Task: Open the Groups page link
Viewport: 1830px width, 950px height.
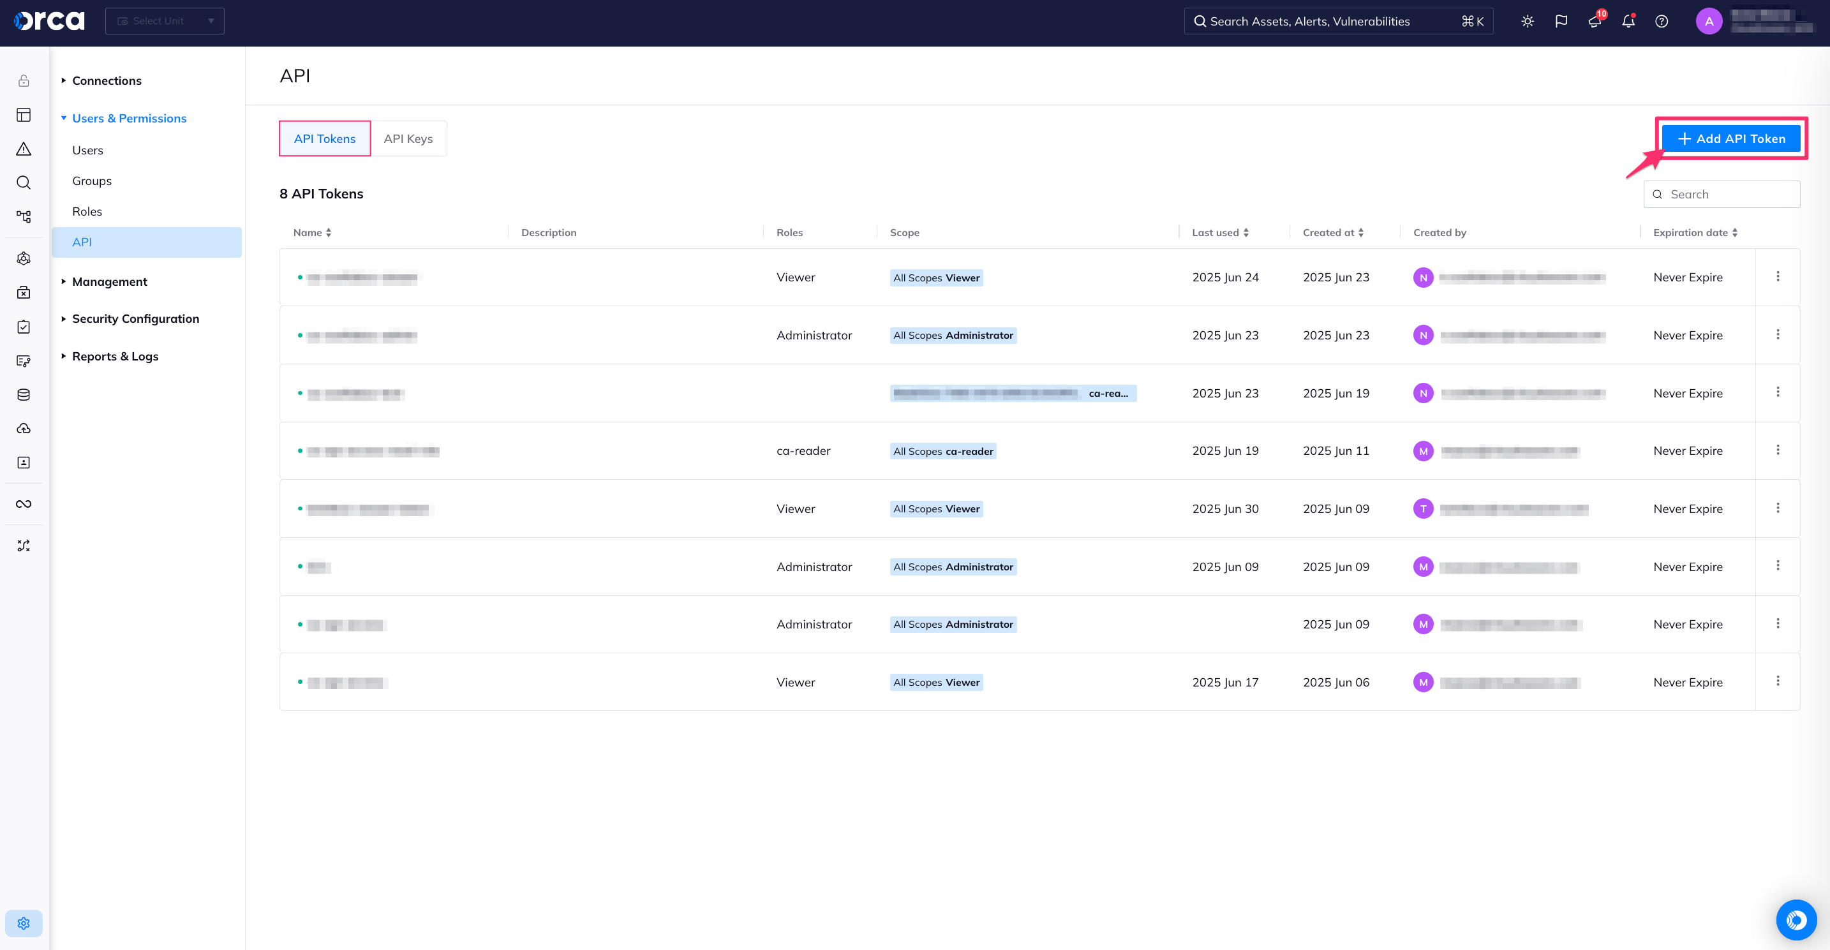Action: 91,181
